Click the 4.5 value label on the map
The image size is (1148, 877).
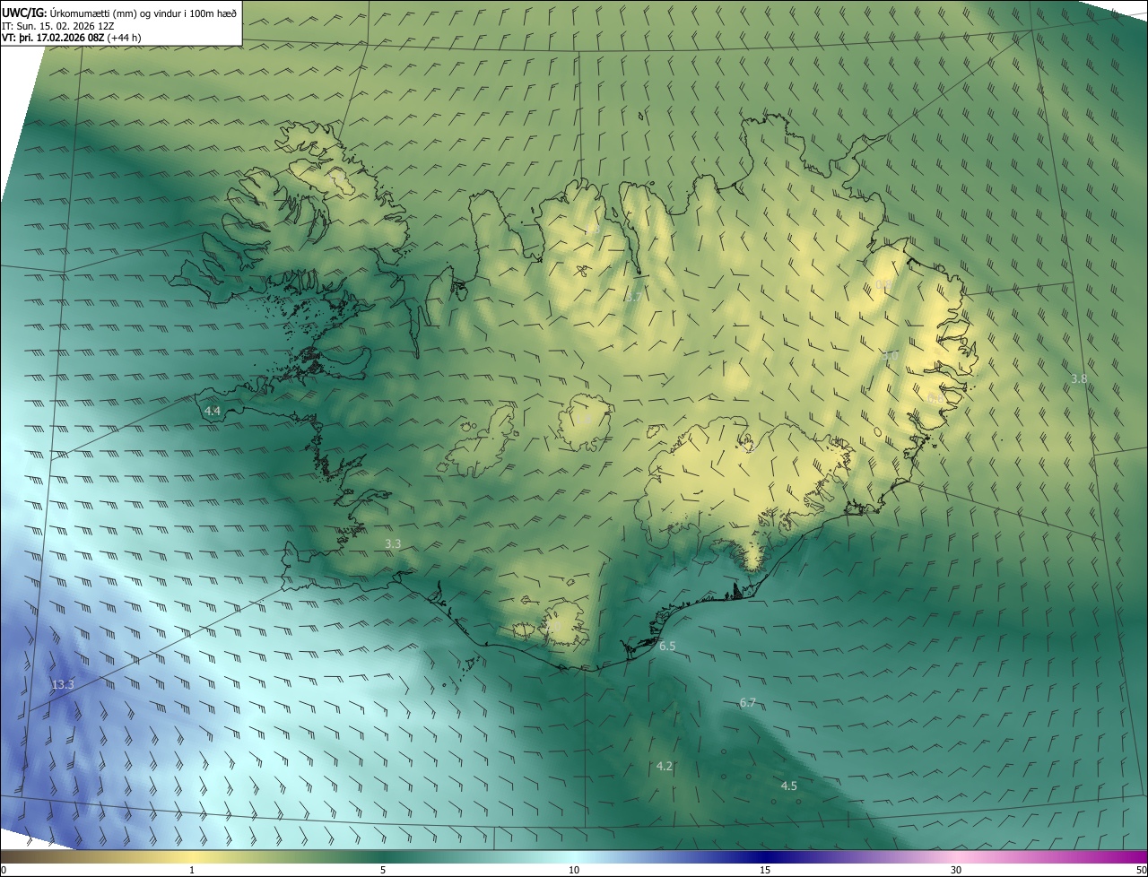point(789,786)
